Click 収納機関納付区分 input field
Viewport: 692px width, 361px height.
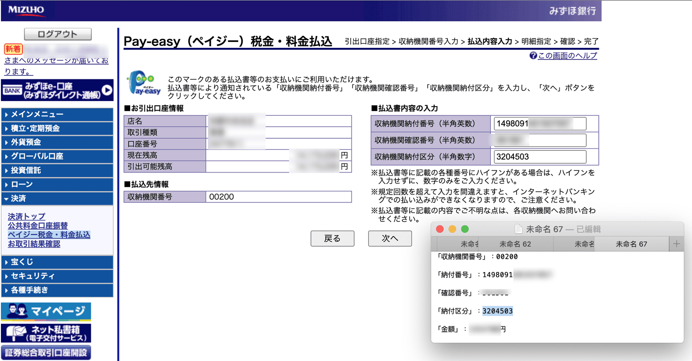pos(540,157)
